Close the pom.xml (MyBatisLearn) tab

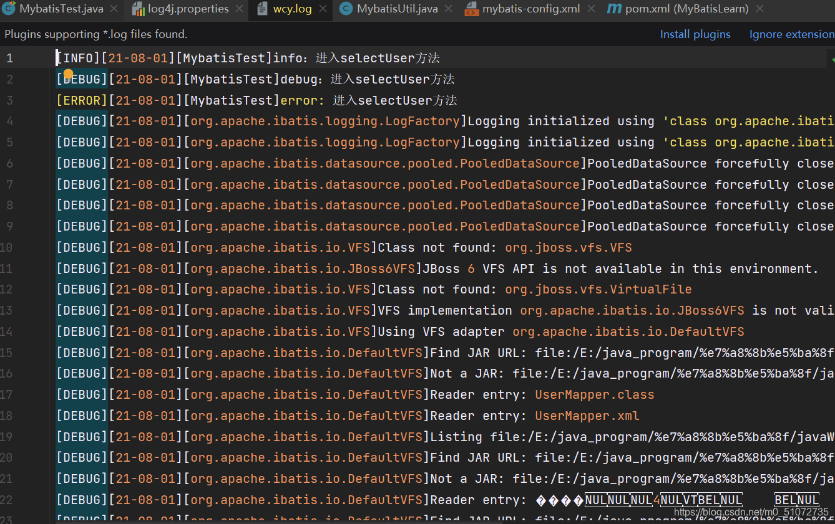pos(759,9)
